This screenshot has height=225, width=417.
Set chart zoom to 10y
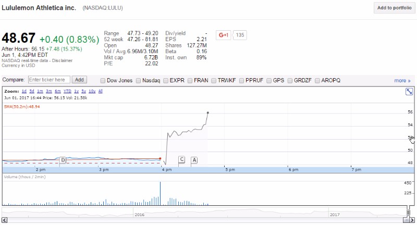(92, 91)
